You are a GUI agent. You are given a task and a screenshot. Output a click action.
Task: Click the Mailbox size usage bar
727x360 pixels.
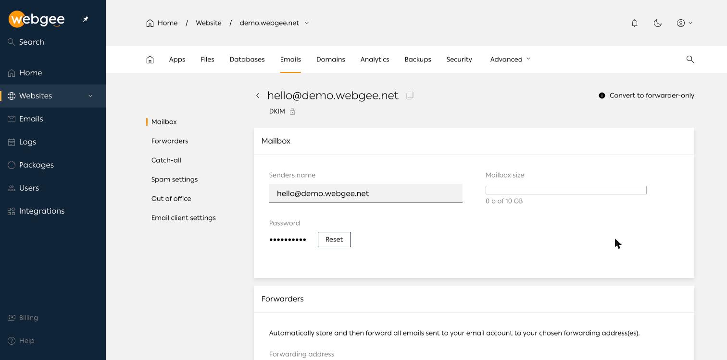point(566,190)
